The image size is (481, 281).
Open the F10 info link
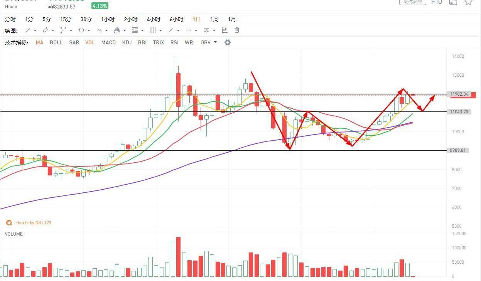(x=436, y=2)
